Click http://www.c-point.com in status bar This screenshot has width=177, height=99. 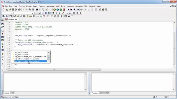10,97
